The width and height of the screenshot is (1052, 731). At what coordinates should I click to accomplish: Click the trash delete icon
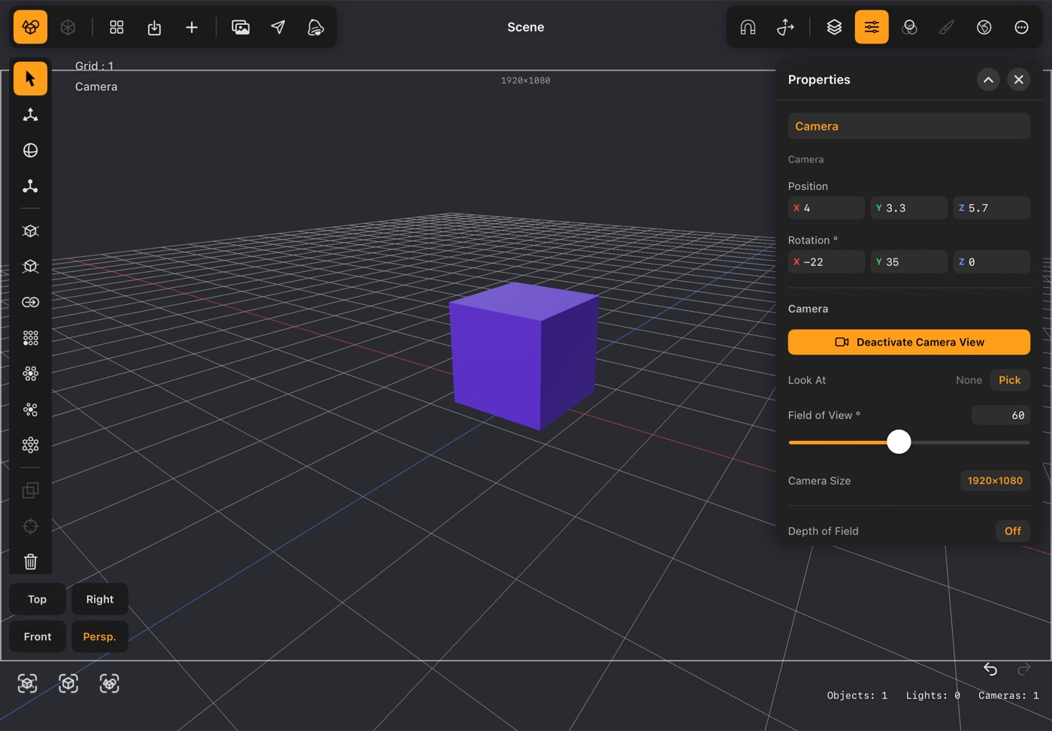click(x=30, y=561)
